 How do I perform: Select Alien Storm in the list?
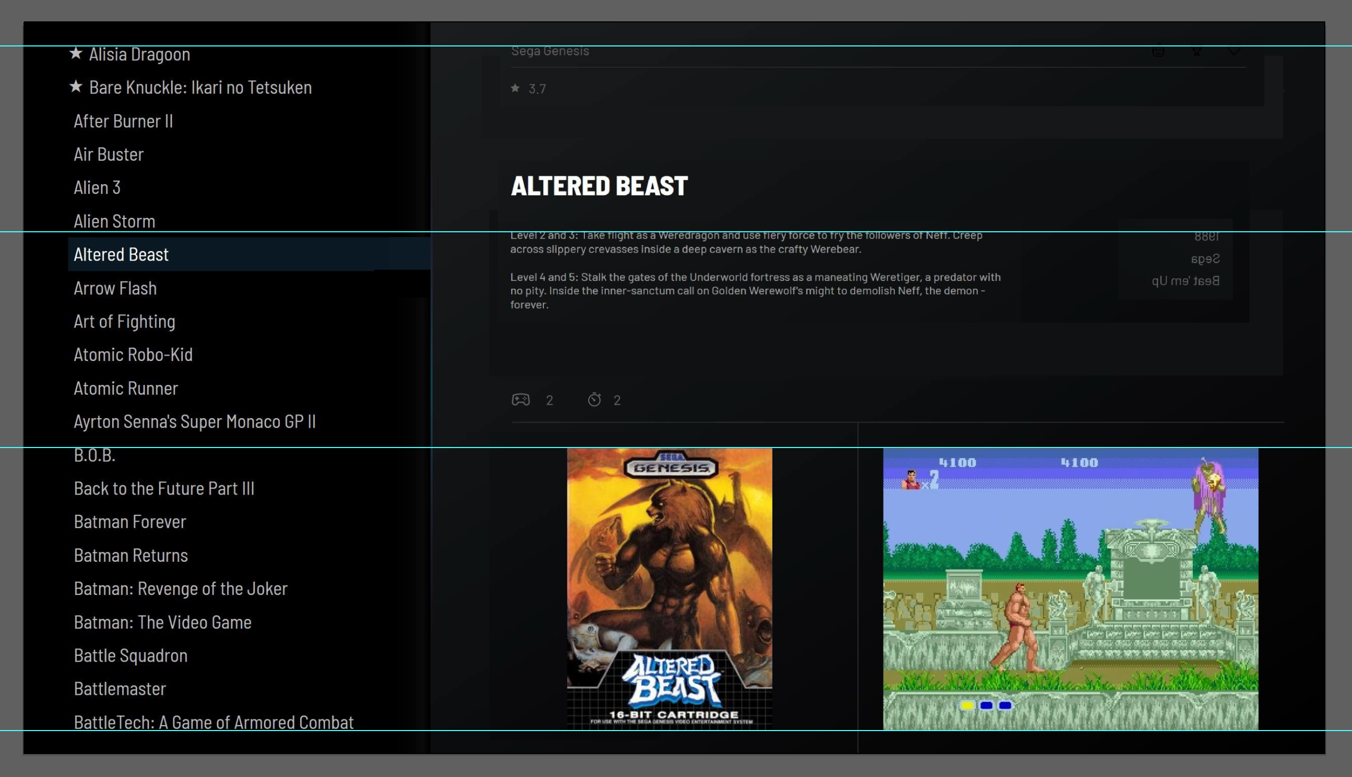click(114, 221)
